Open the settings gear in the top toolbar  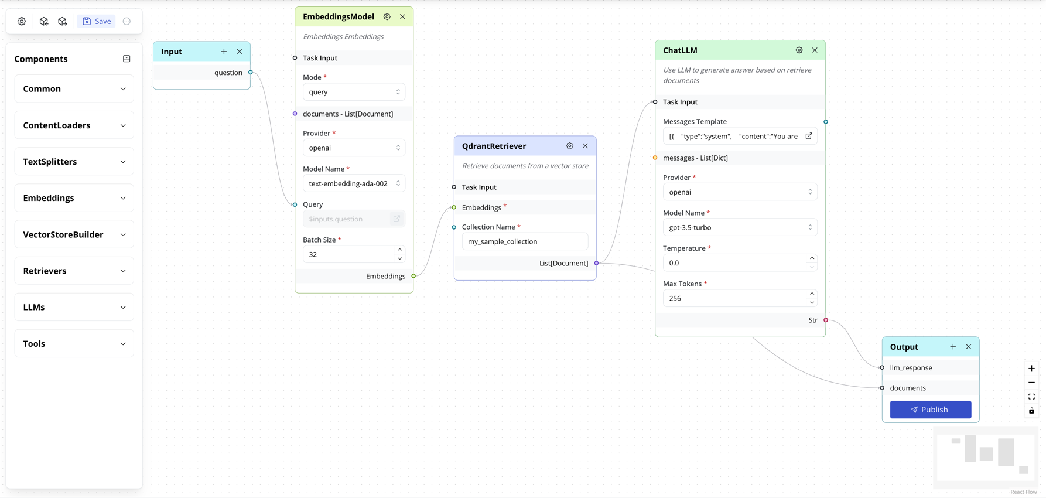[22, 21]
